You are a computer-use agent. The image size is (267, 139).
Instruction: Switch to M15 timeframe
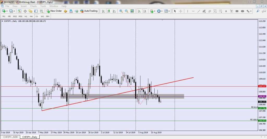coord(15,16)
